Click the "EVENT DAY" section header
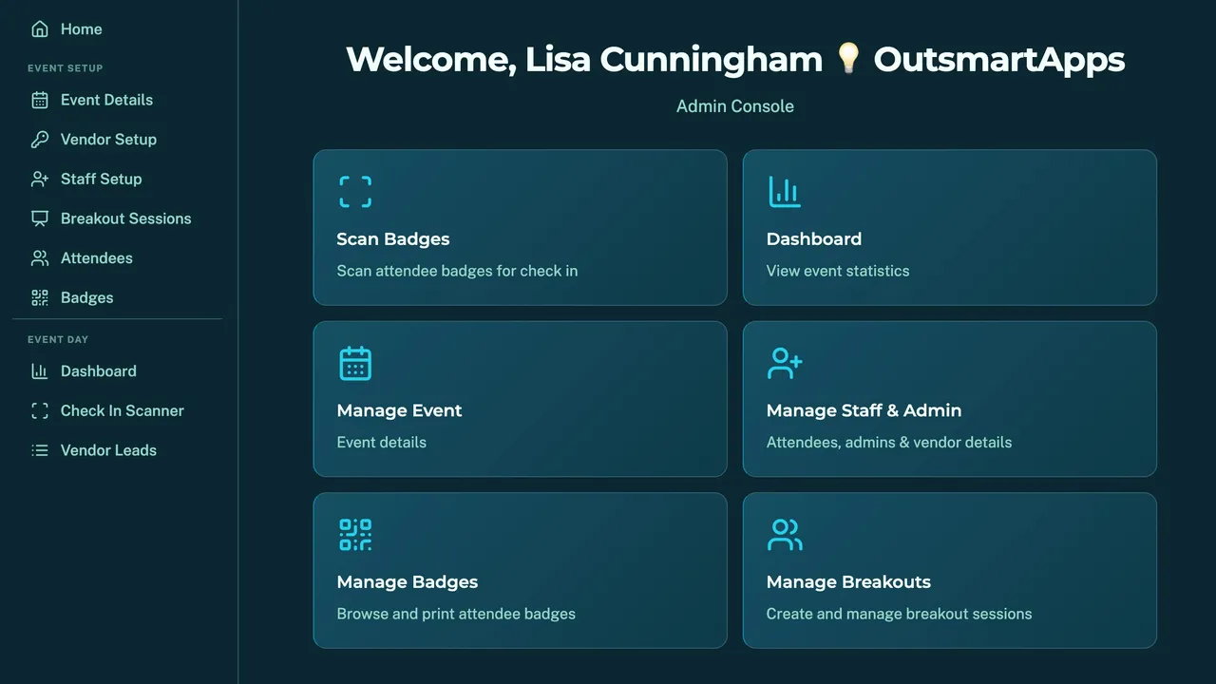 click(58, 339)
